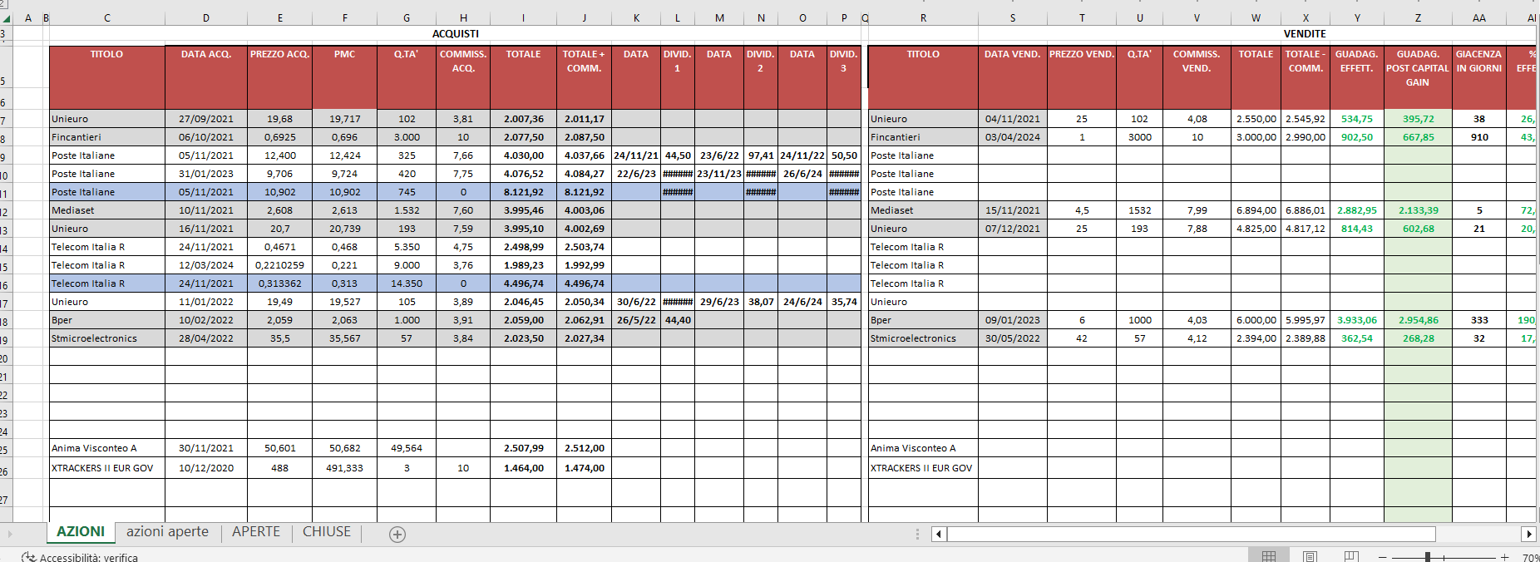
Task: Click the price cell 0,2210259
Action: pos(279,265)
